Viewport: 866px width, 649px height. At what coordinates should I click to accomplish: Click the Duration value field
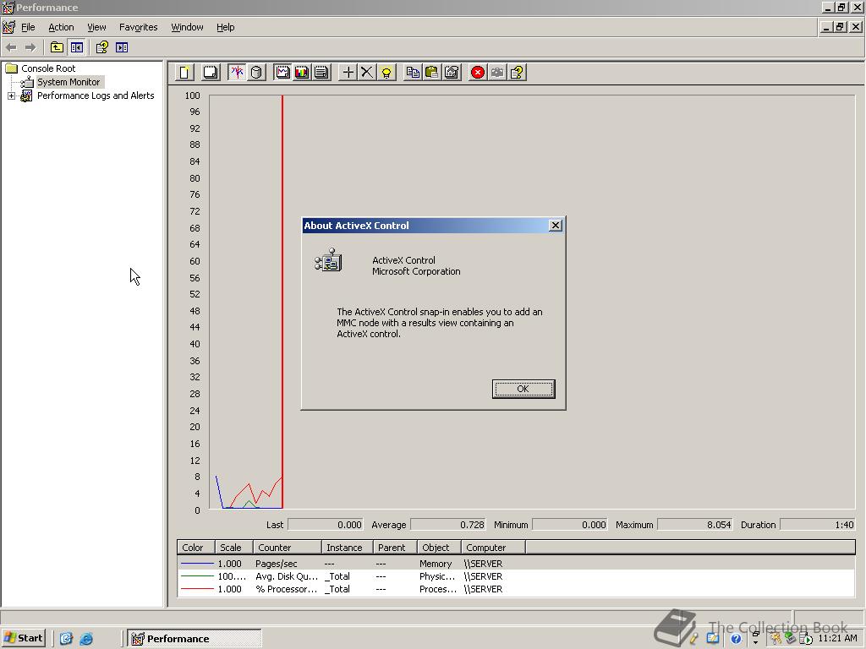818,525
